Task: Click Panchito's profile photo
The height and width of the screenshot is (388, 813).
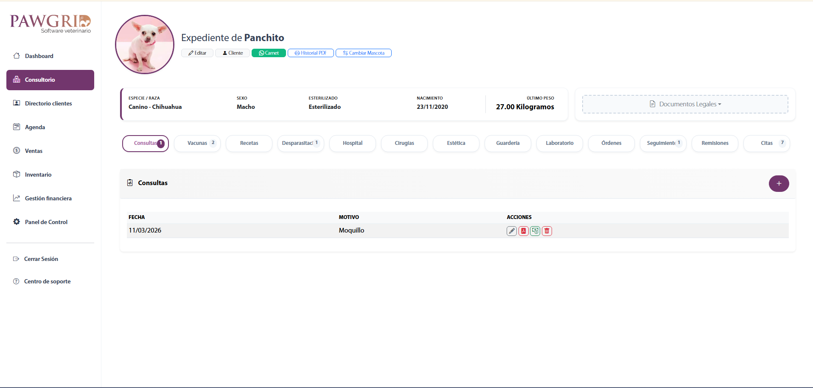Action: tap(145, 44)
